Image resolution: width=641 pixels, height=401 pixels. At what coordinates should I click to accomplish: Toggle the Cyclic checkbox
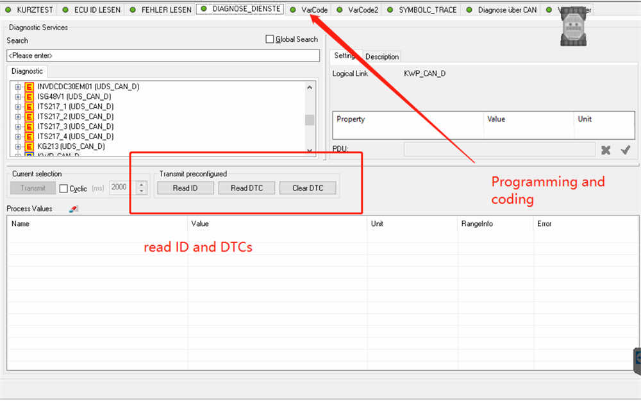[x=63, y=189]
